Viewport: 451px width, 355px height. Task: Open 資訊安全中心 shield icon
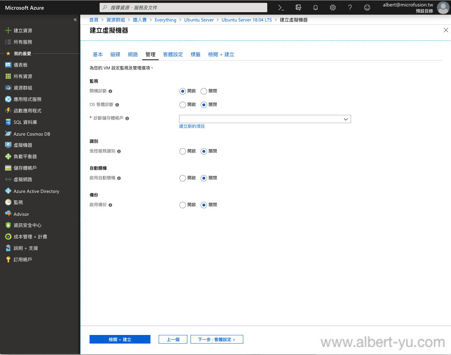(x=8, y=225)
